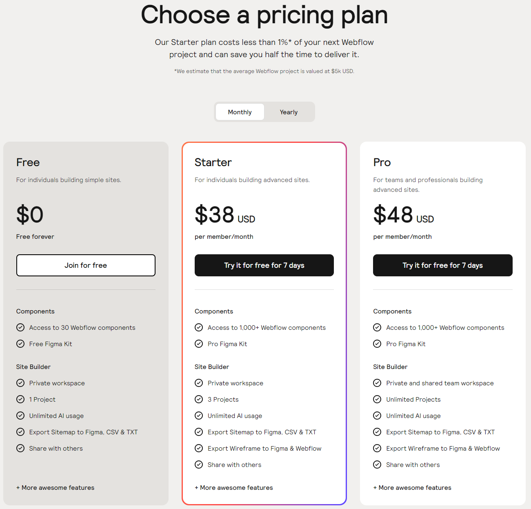The image size is (531, 509).
Task: Click checkmark beside Free plan Unlimited AI usage
Action: (20, 416)
